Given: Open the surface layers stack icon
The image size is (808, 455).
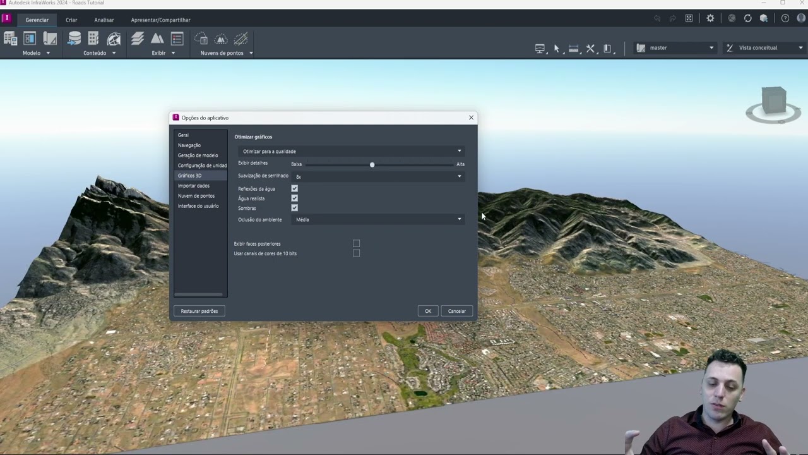Looking at the screenshot, I should (x=138, y=39).
